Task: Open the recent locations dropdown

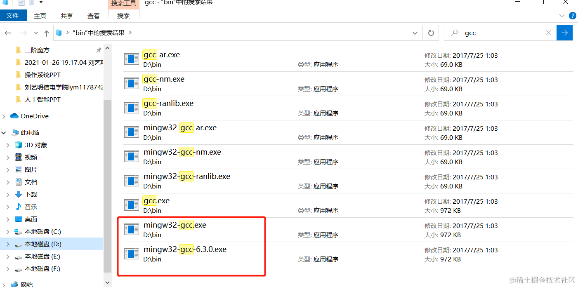Action: point(36,33)
